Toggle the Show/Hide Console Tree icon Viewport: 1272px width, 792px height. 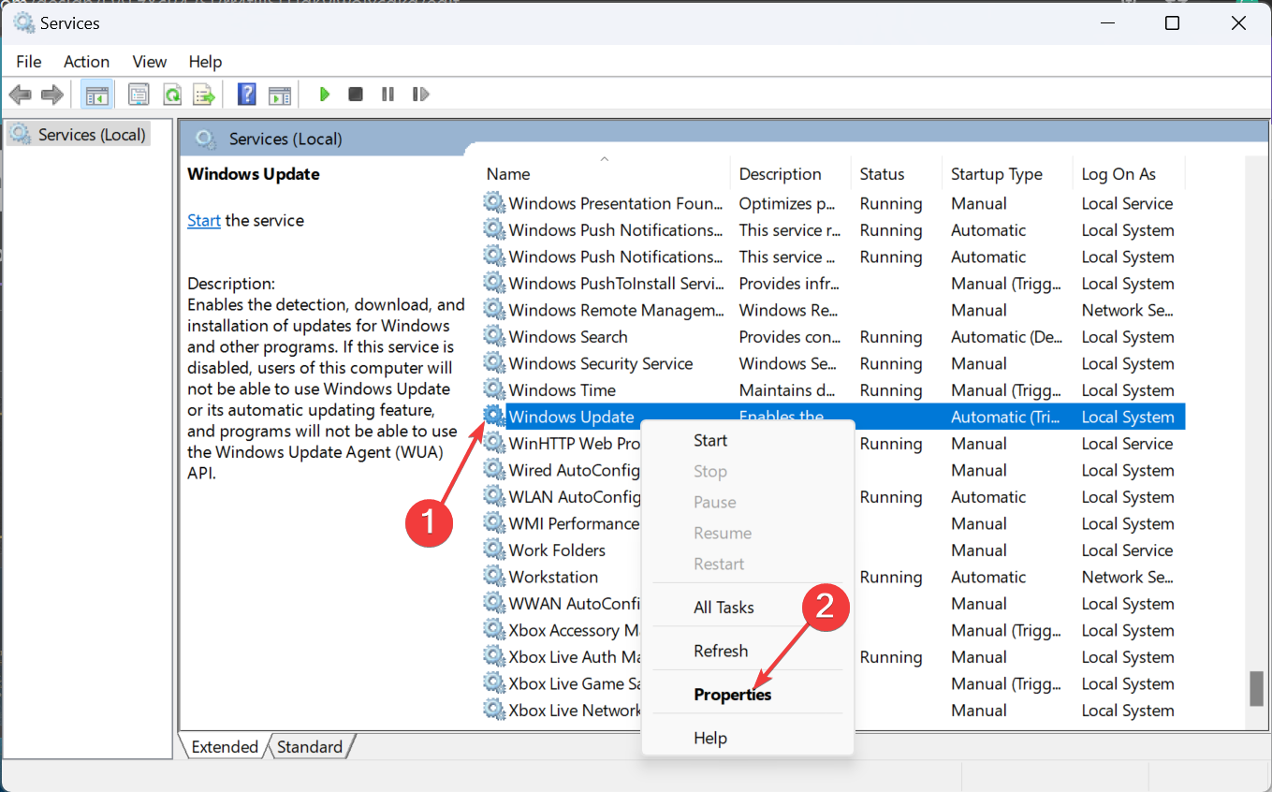click(x=96, y=94)
